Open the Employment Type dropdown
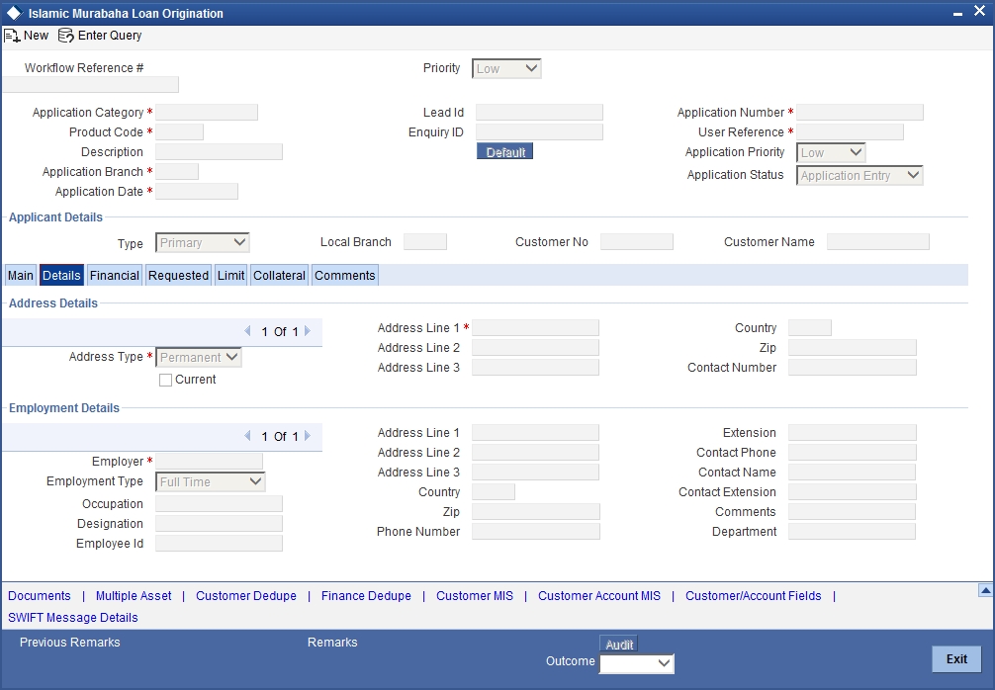The width and height of the screenshot is (995, 690). click(210, 482)
